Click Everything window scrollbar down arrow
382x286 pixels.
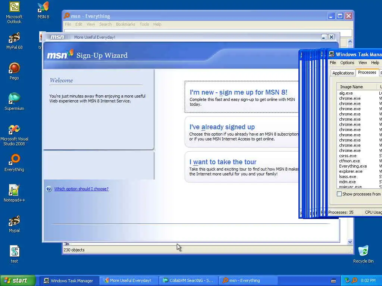pos(350,242)
